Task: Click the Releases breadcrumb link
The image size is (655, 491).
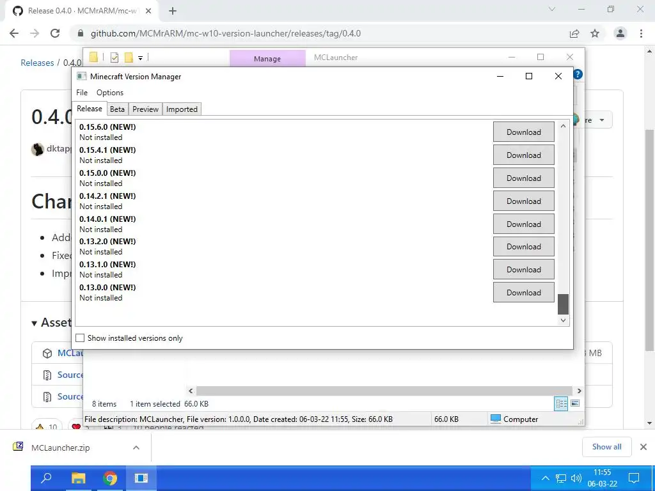Action: tap(37, 63)
